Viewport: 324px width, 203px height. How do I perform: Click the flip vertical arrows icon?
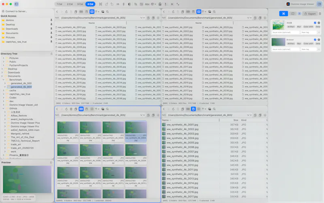point(124,4)
